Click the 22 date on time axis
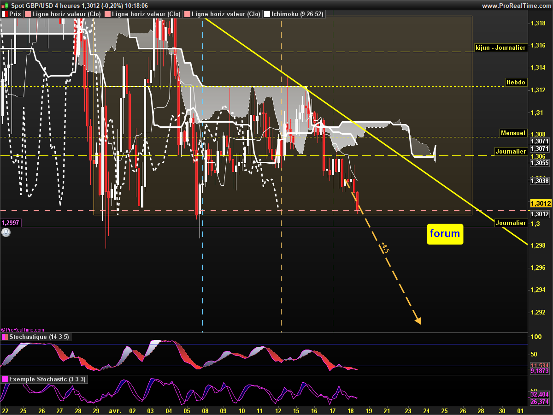Image resolution: width=553 pixels, height=415 pixels. point(6,410)
